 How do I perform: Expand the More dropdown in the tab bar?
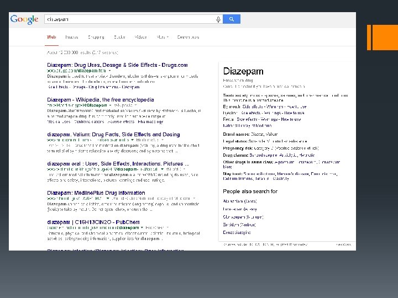(163, 37)
